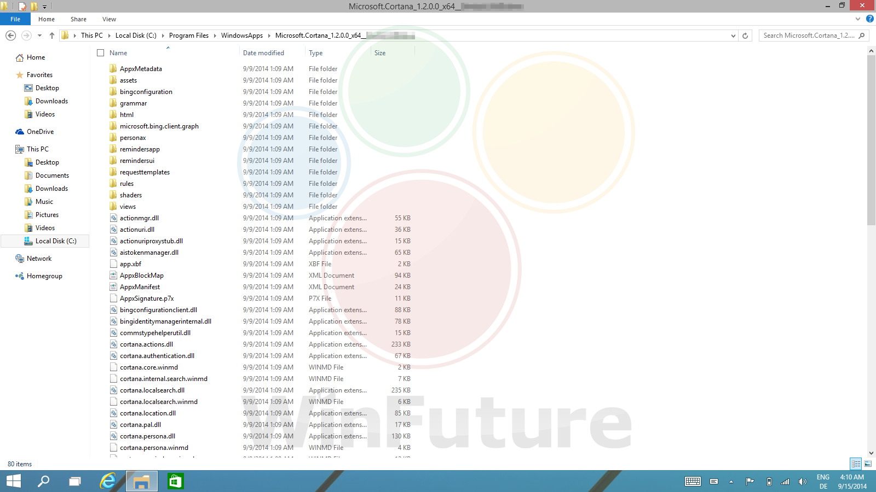Expand the breadcrumb arrow after Program Files
The height and width of the screenshot is (492, 876).
[215, 36]
